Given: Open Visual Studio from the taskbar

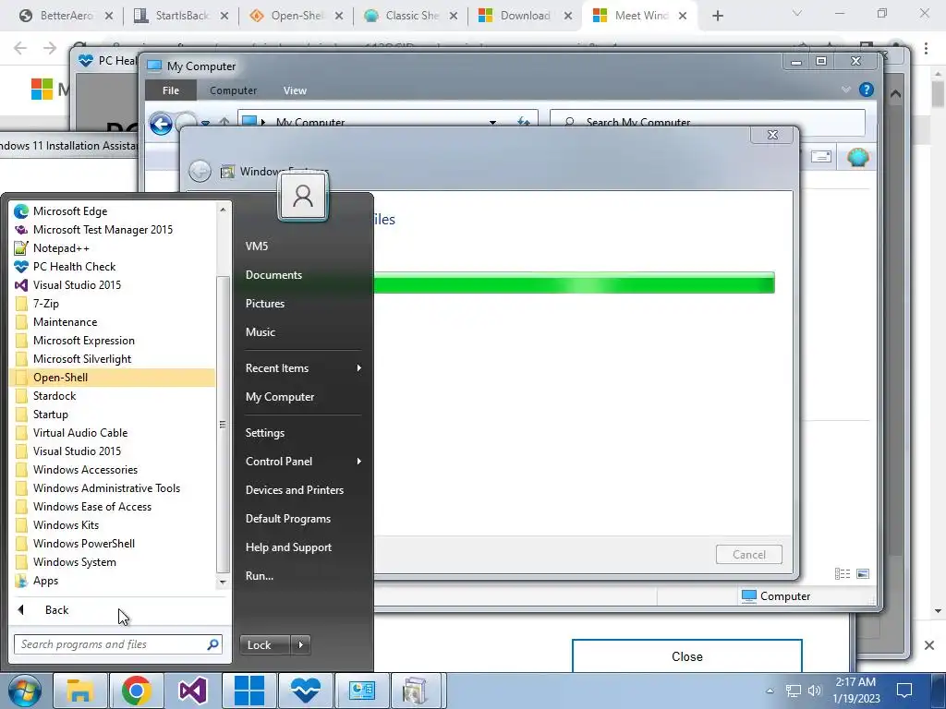Looking at the screenshot, I should 192,691.
